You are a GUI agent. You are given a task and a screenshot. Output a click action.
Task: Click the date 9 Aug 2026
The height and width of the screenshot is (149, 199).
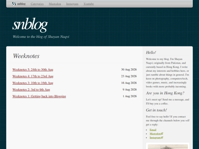130,89
